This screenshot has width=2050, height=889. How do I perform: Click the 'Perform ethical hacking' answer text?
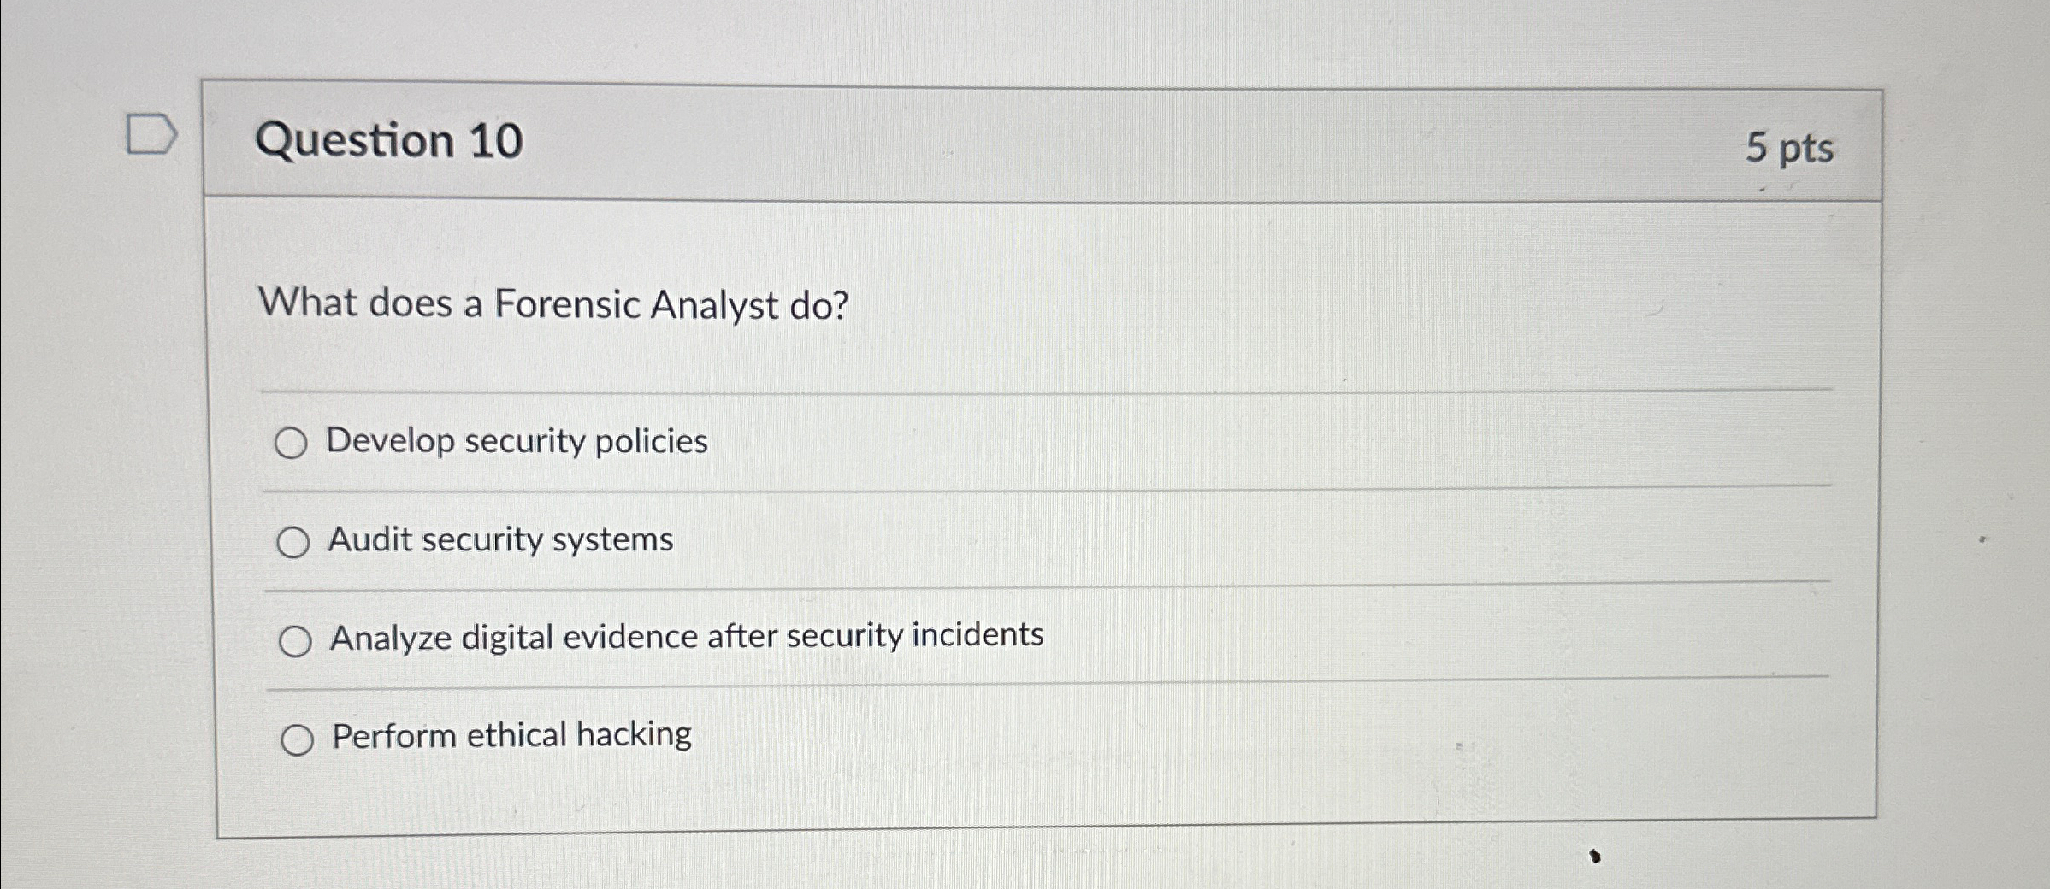coord(509,735)
